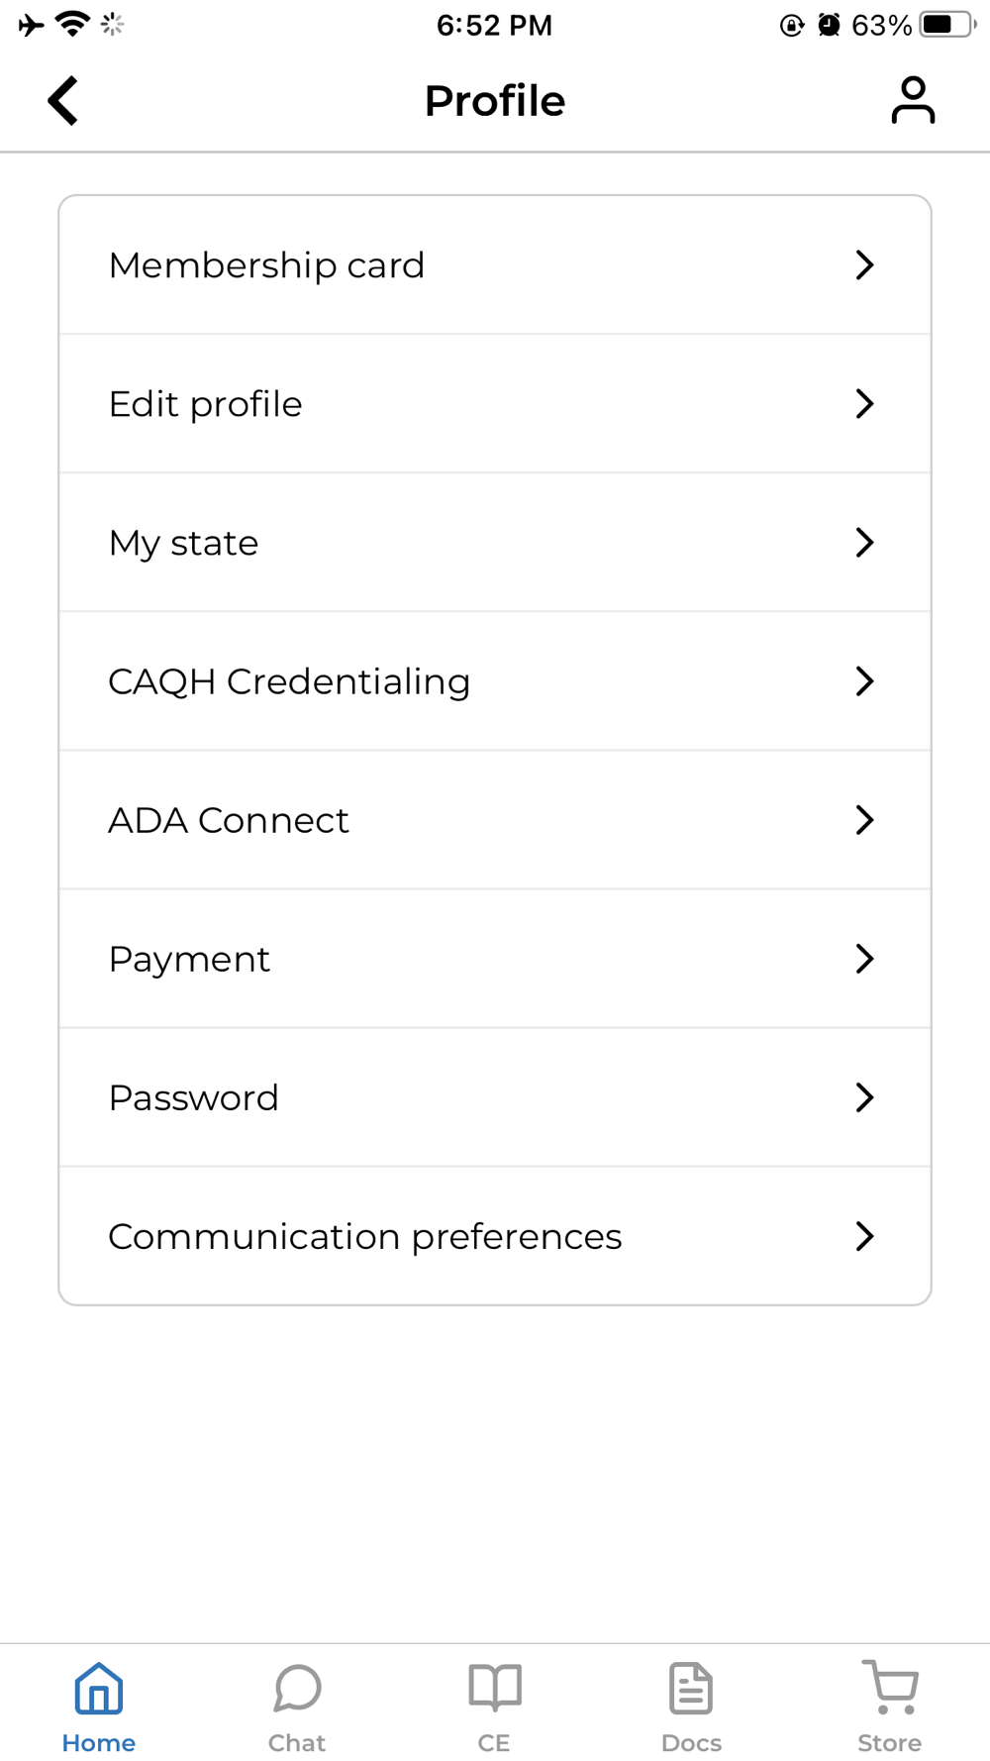This screenshot has height=1761, width=990.
Task: Tap the Membership card label
Action: (266, 265)
